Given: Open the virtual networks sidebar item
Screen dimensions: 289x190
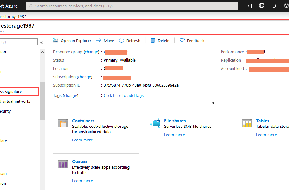Looking at the screenshot, I should click(15, 101).
